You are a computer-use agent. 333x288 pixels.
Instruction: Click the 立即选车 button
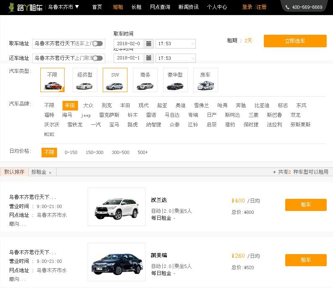tap(295, 41)
